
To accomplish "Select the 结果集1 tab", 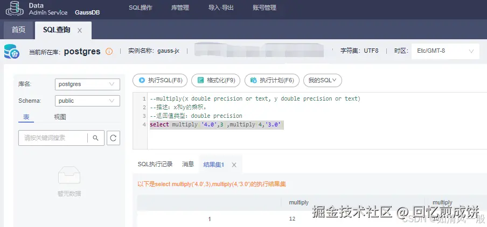I will [x=214, y=165].
